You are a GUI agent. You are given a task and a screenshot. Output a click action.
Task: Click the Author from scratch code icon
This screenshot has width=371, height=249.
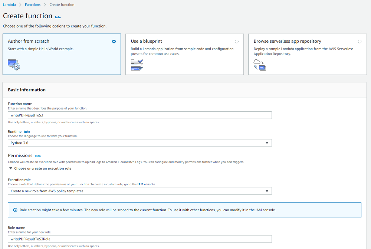pyautogui.click(x=14, y=65)
